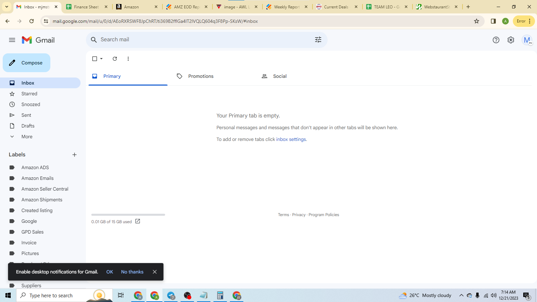Screen dimensions: 537x302
Task: Reload the page
Action: 32,21
